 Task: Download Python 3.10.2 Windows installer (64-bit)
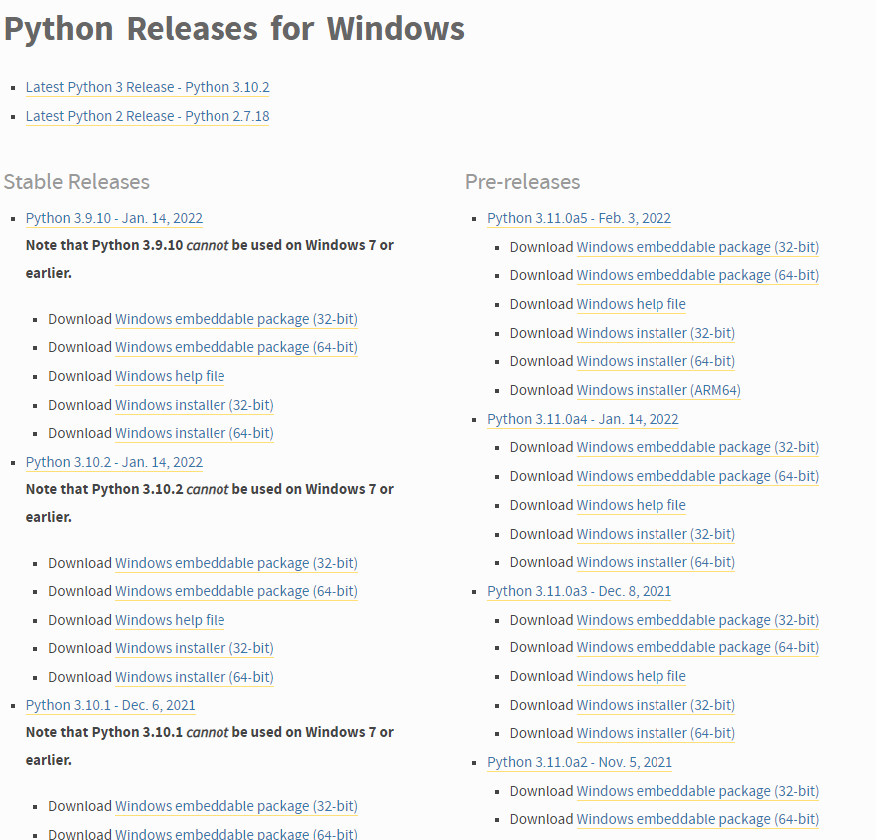(x=195, y=677)
